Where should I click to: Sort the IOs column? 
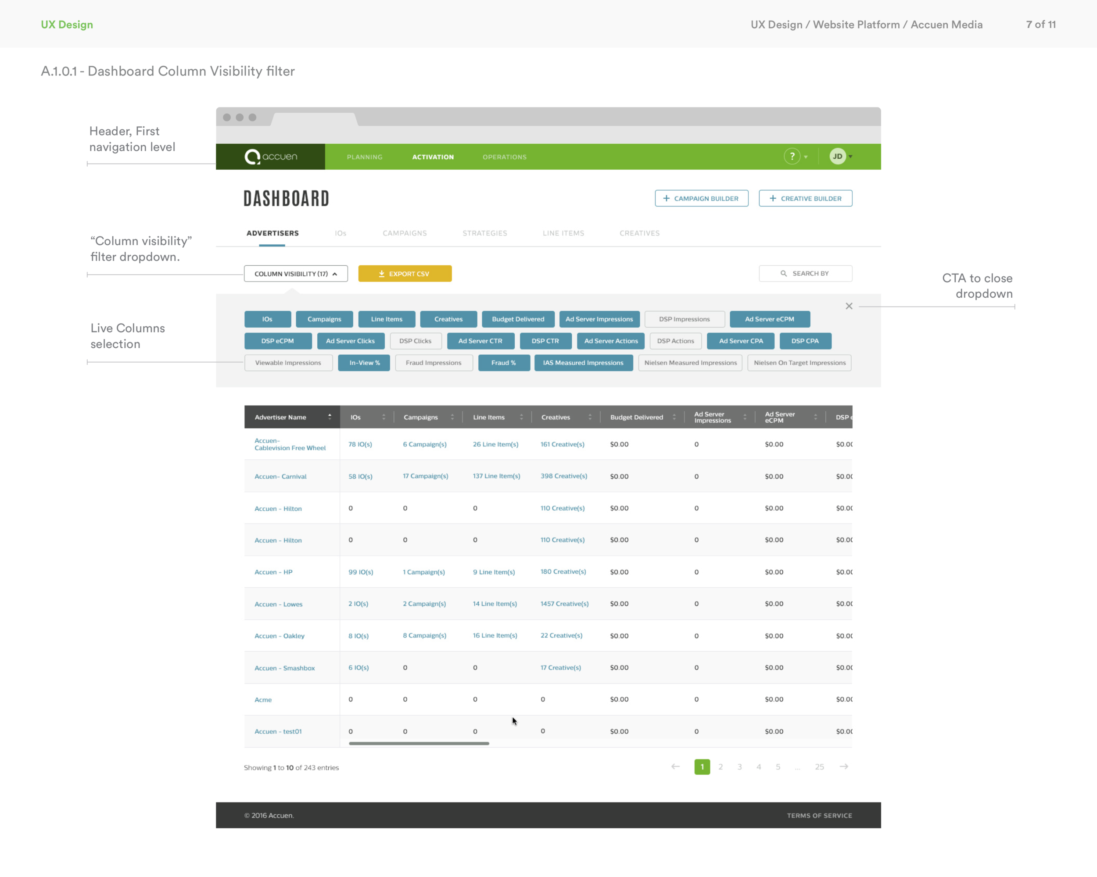point(384,417)
